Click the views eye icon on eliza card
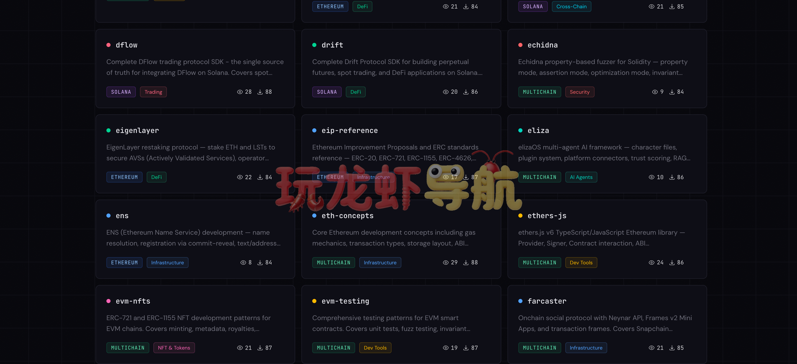Viewport: 797px width, 364px height. click(x=651, y=177)
